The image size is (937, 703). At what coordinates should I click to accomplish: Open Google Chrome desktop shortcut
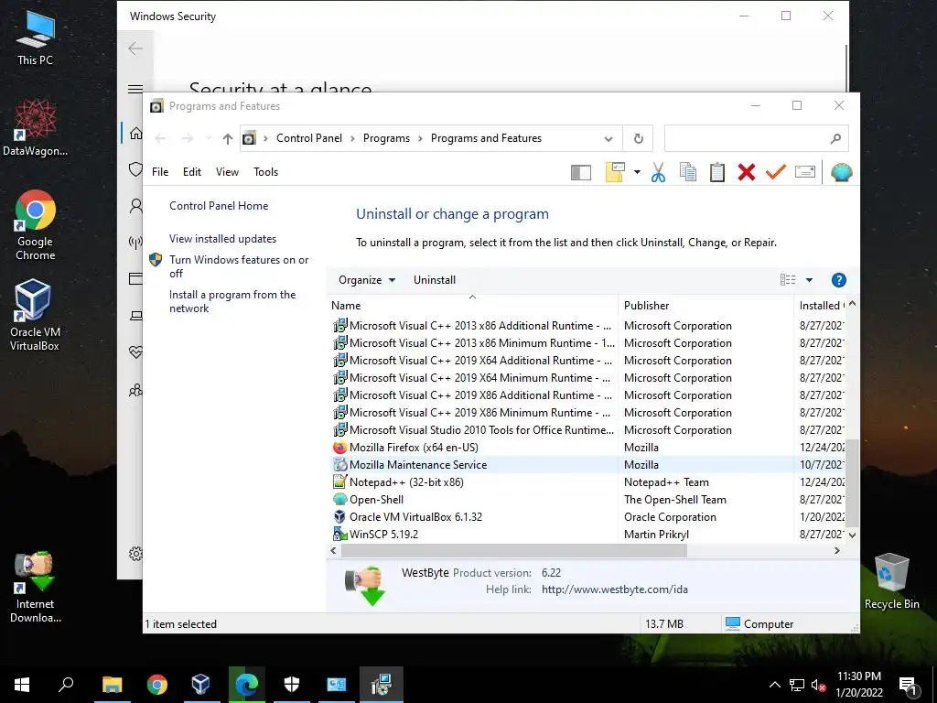[36, 225]
